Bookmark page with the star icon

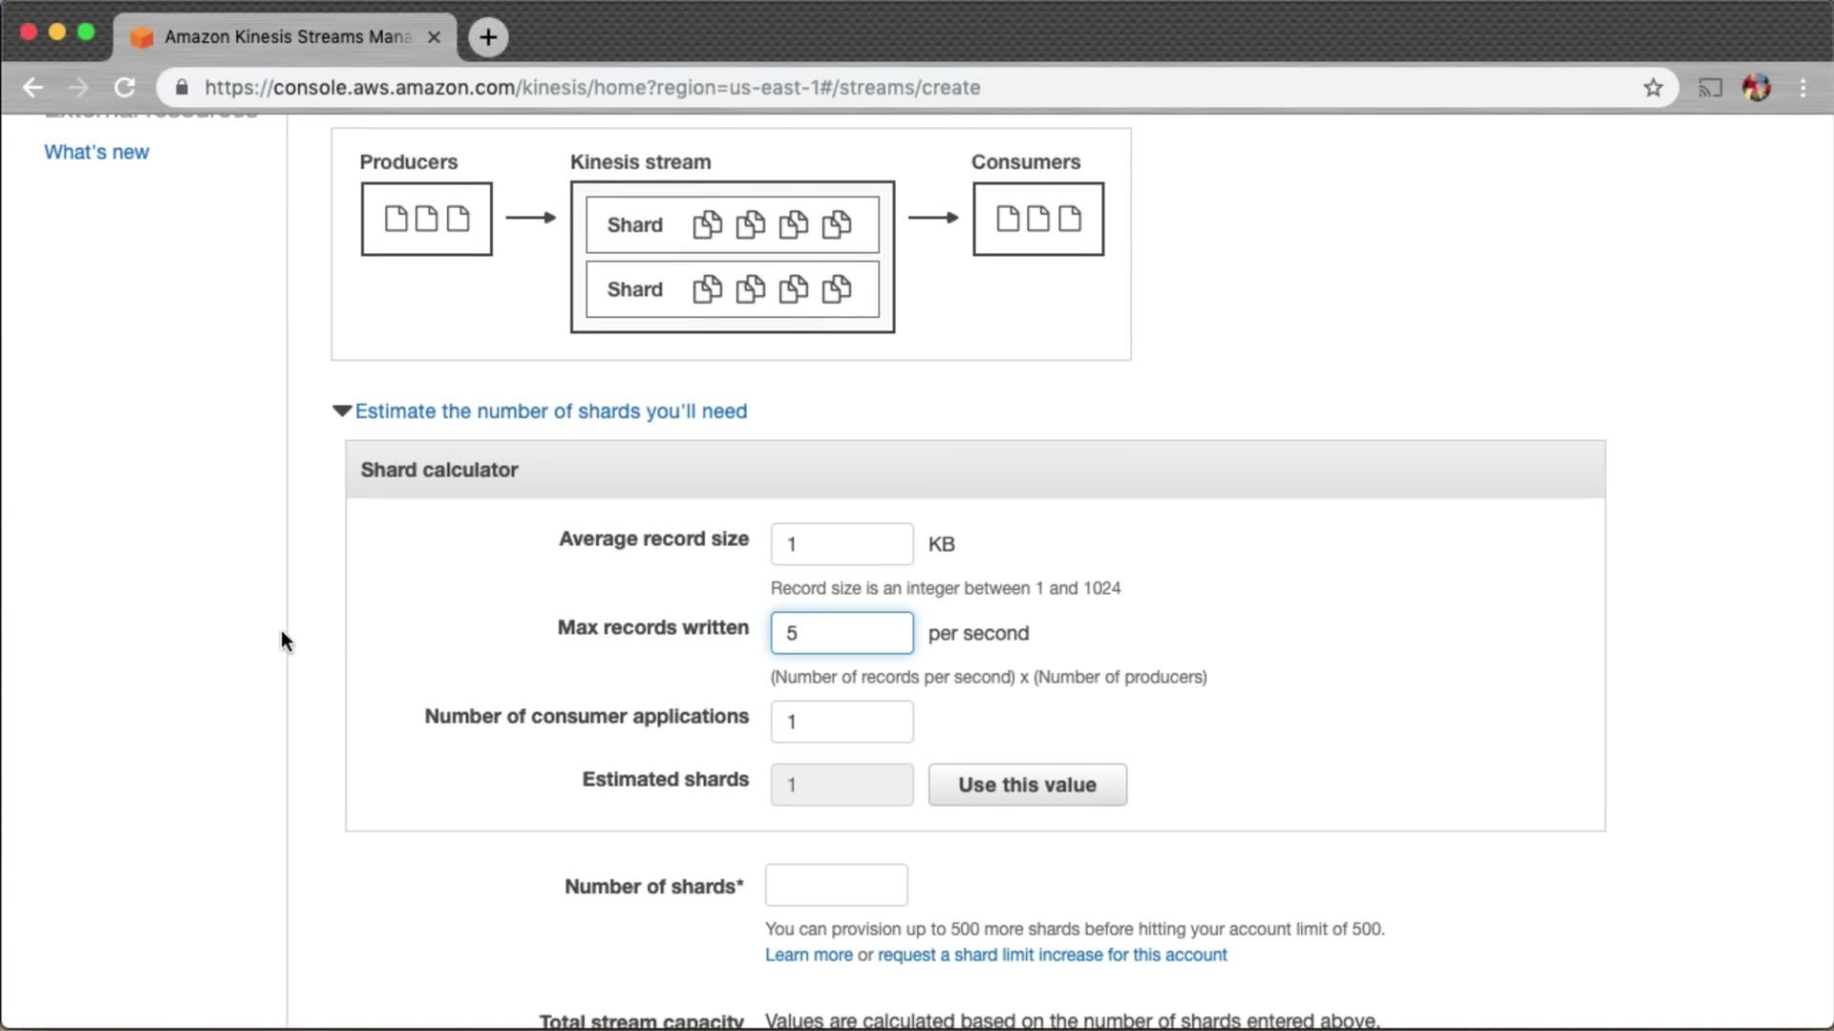[1653, 88]
